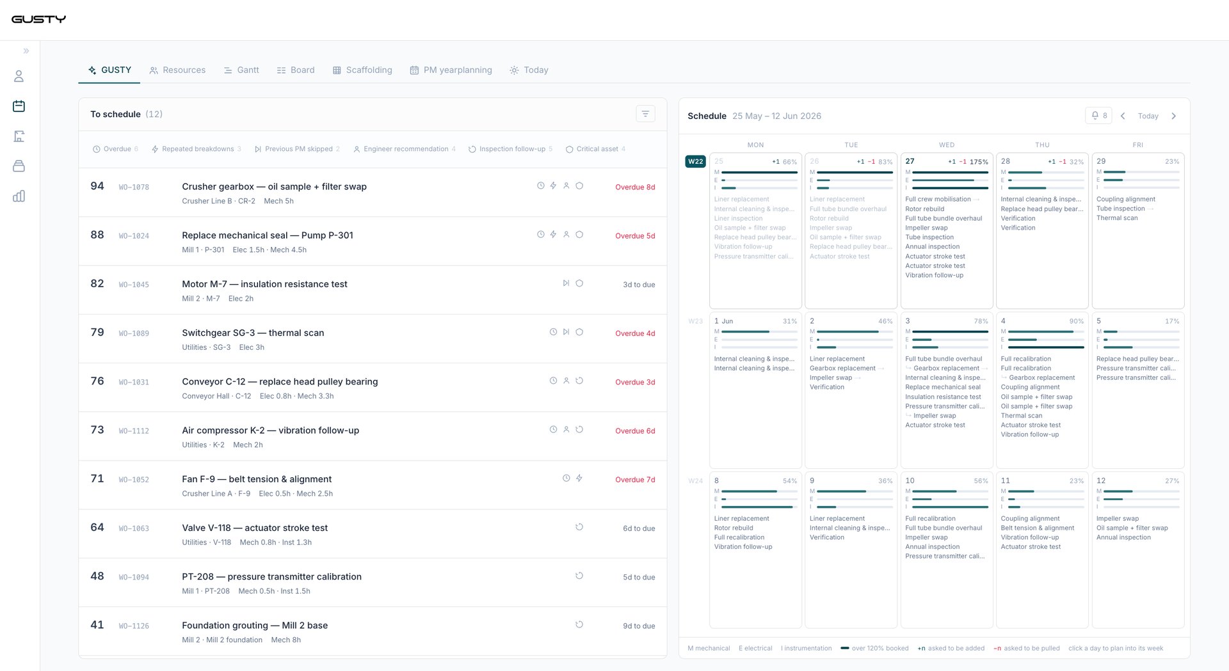Image resolution: width=1229 pixels, height=671 pixels.
Task: Open the inventory box sidebar icon
Action: coord(19,166)
